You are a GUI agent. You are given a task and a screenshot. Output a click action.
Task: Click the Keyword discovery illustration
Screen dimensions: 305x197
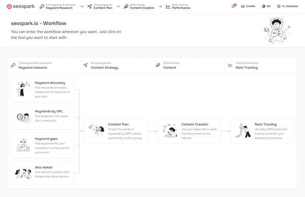(x=23, y=89)
